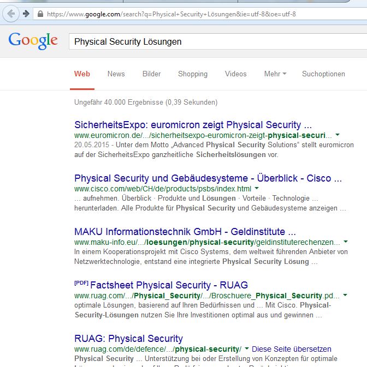
Task: Focus the search box containing Physical Security Lösungen
Action: coord(213,41)
